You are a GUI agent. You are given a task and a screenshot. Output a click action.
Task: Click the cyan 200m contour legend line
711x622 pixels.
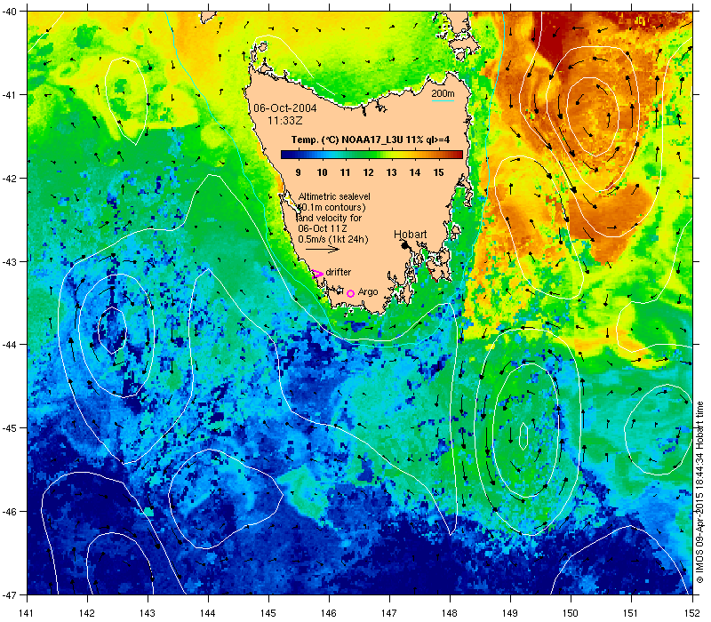443,100
